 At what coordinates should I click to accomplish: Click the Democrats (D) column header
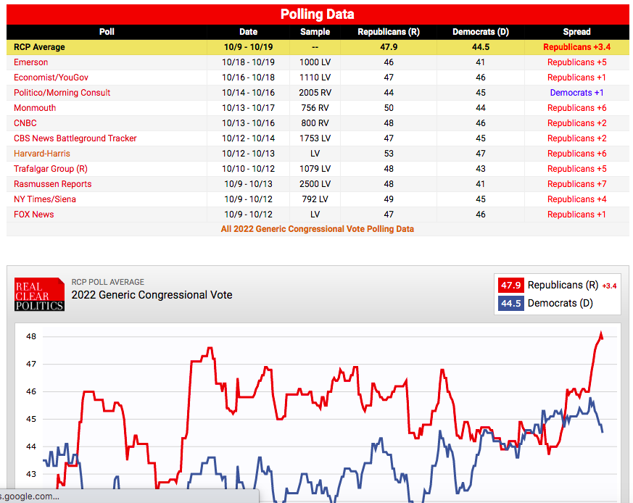481,32
